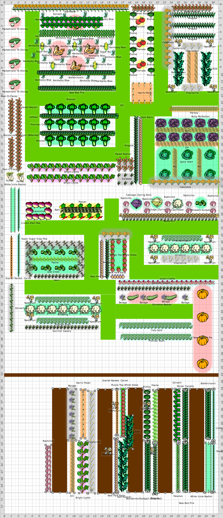The image size is (223, 518).
Task: Select the Quick Start cabbage bed
Action: (186, 164)
